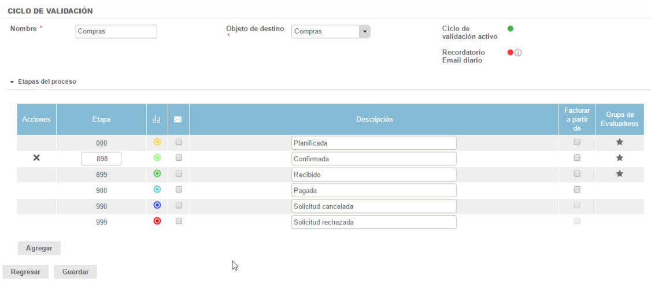
Task: Click the Nombre input field containing Compras
Action: click(x=116, y=32)
